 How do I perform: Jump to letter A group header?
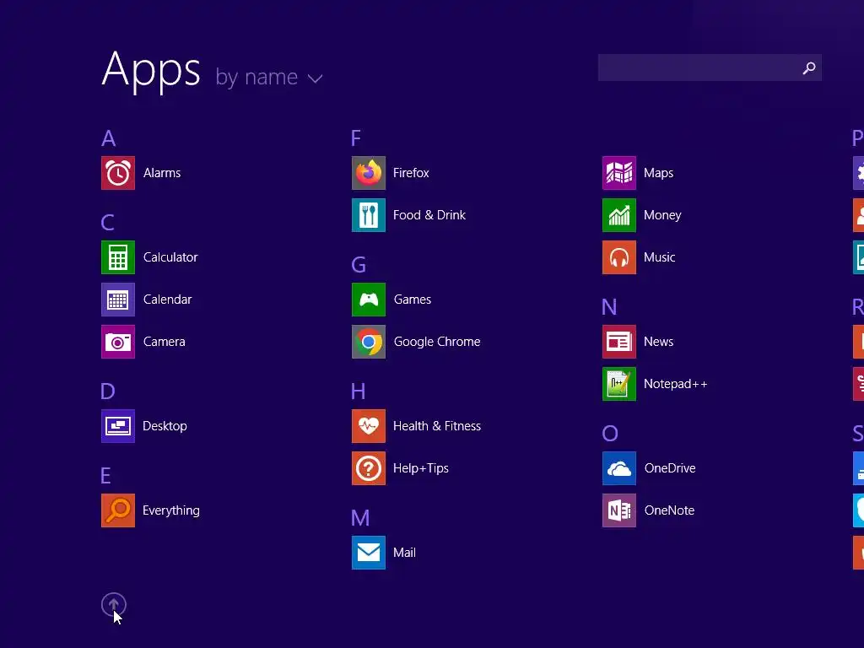[x=109, y=138]
